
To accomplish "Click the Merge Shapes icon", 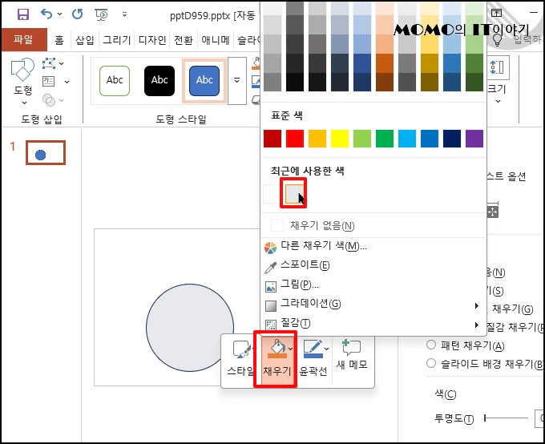I will [x=49, y=100].
